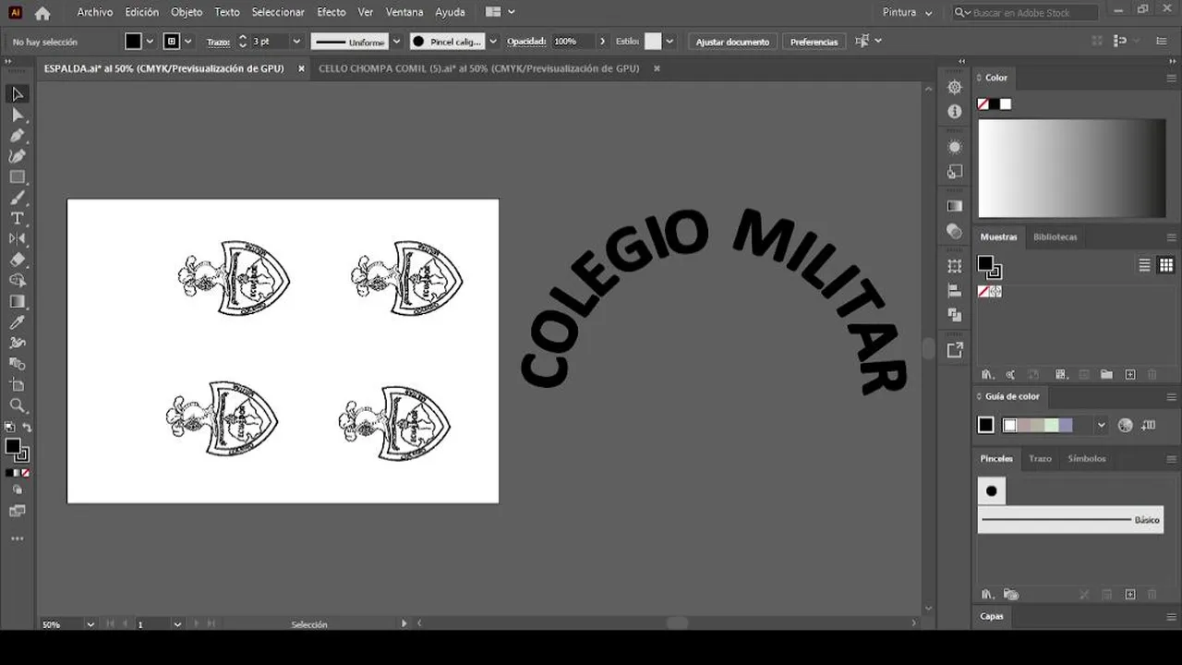
Task: Expand the Uniforme variable width dropdown
Action: [x=396, y=42]
